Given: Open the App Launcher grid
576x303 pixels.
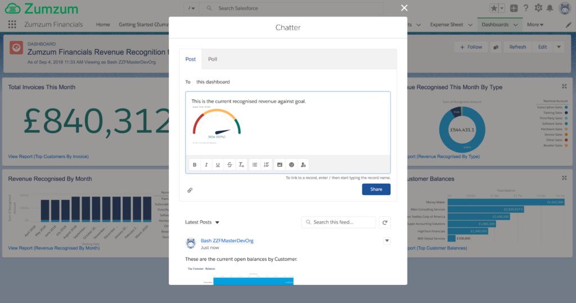Looking at the screenshot, I should point(12,24).
